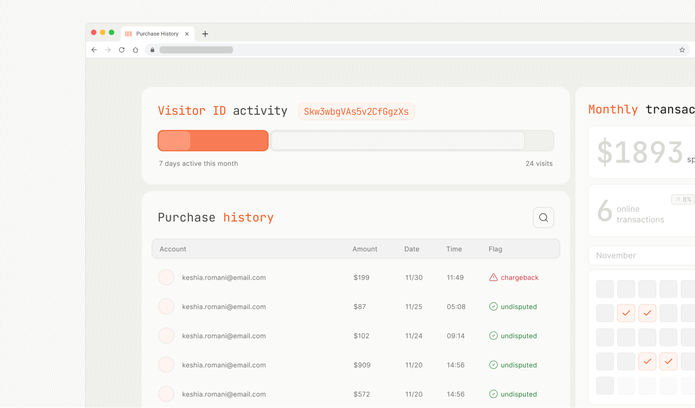This screenshot has height=408, width=695.
Task: Go to the browser home icon
Action: coord(136,50)
